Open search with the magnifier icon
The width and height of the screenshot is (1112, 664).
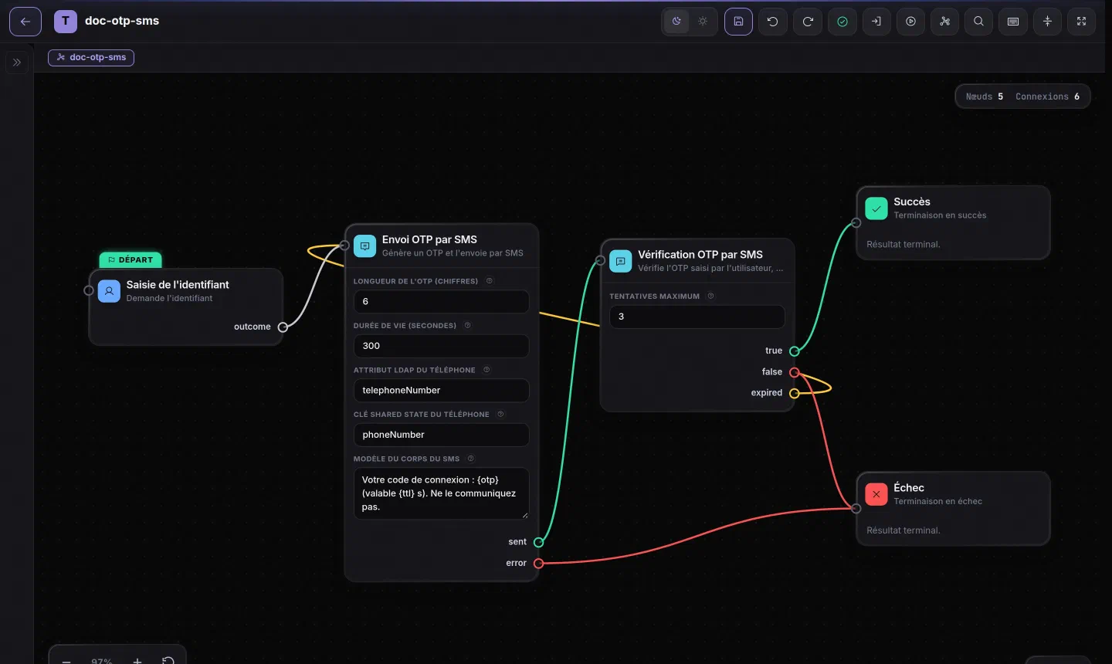click(x=979, y=22)
